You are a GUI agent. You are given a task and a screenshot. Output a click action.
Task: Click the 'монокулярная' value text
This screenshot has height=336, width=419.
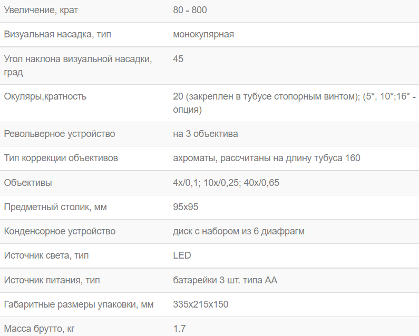(x=203, y=34)
